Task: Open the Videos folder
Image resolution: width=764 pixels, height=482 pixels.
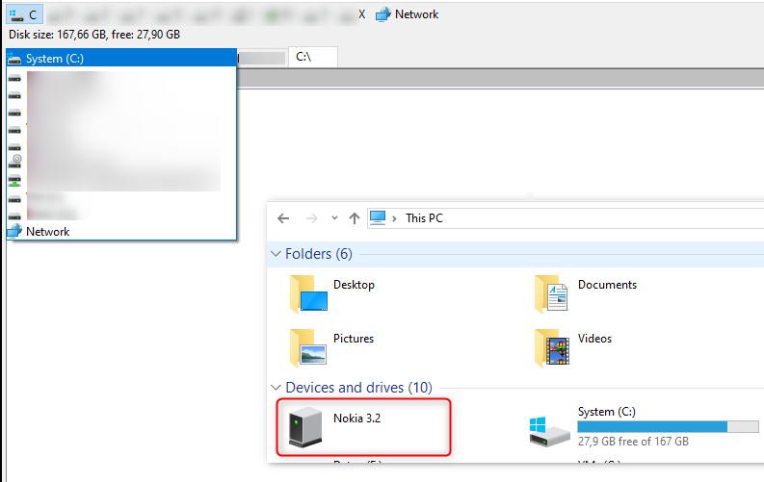Action: [573, 347]
